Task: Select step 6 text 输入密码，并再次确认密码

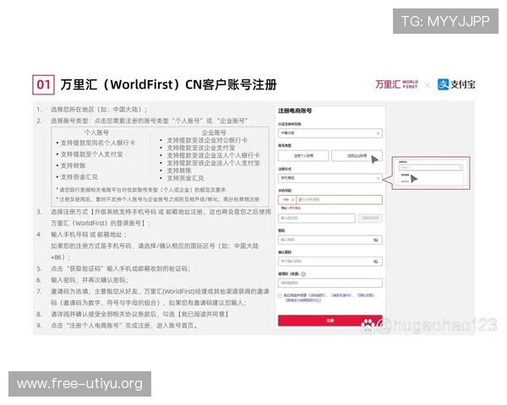Action: coord(90,280)
